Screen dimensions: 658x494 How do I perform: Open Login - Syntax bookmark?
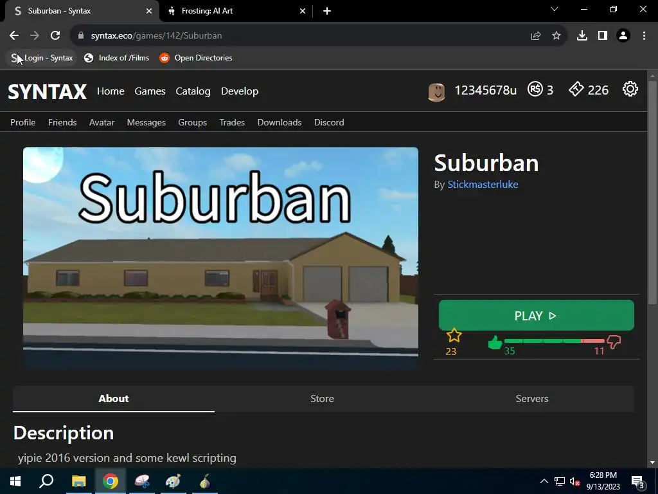click(42, 58)
